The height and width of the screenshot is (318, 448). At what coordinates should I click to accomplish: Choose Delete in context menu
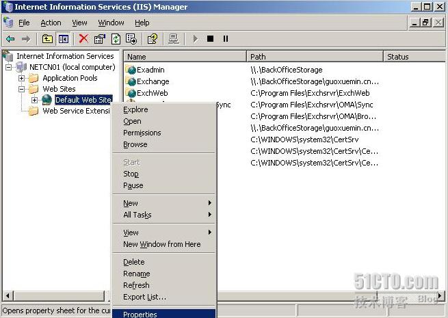(x=163, y=262)
